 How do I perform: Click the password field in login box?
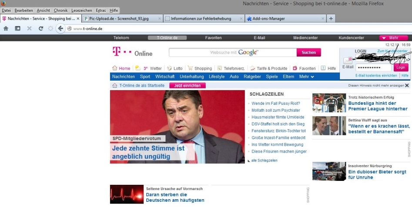373,67
